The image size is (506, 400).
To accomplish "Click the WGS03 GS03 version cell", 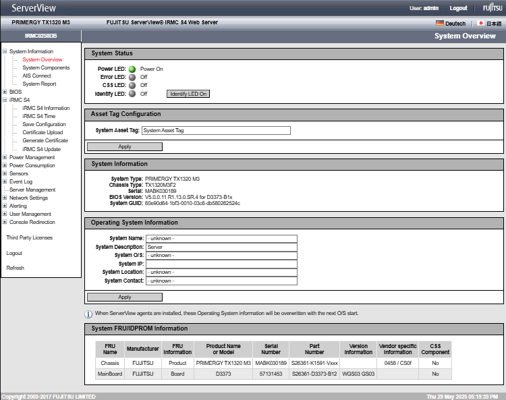I will [358, 374].
